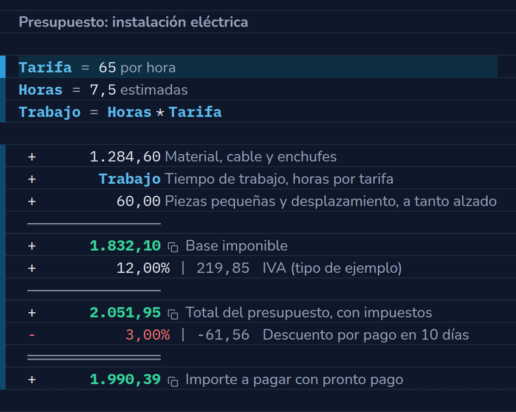Click the 'por hora' comment text
The width and height of the screenshot is (516, 412).
(148, 68)
